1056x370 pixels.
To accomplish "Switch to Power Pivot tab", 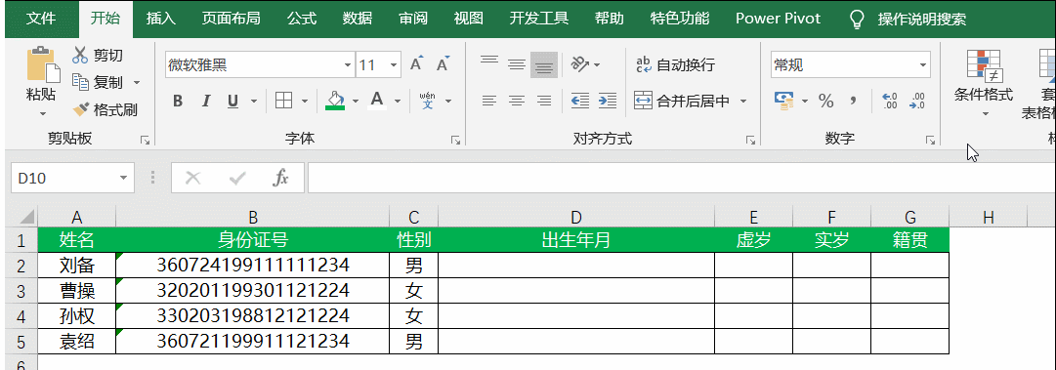I will point(778,19).
